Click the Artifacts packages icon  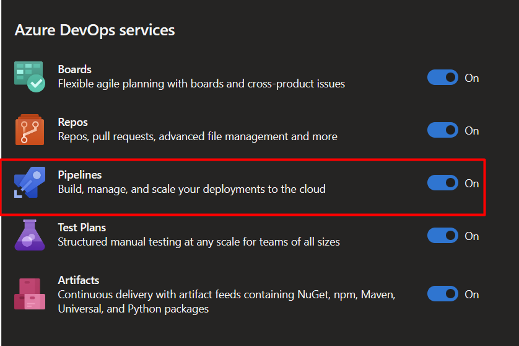[30, 294]
